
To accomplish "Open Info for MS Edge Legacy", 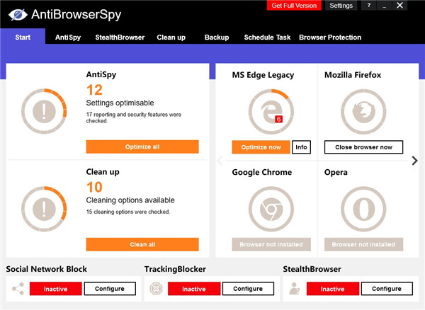I will 301,147.
